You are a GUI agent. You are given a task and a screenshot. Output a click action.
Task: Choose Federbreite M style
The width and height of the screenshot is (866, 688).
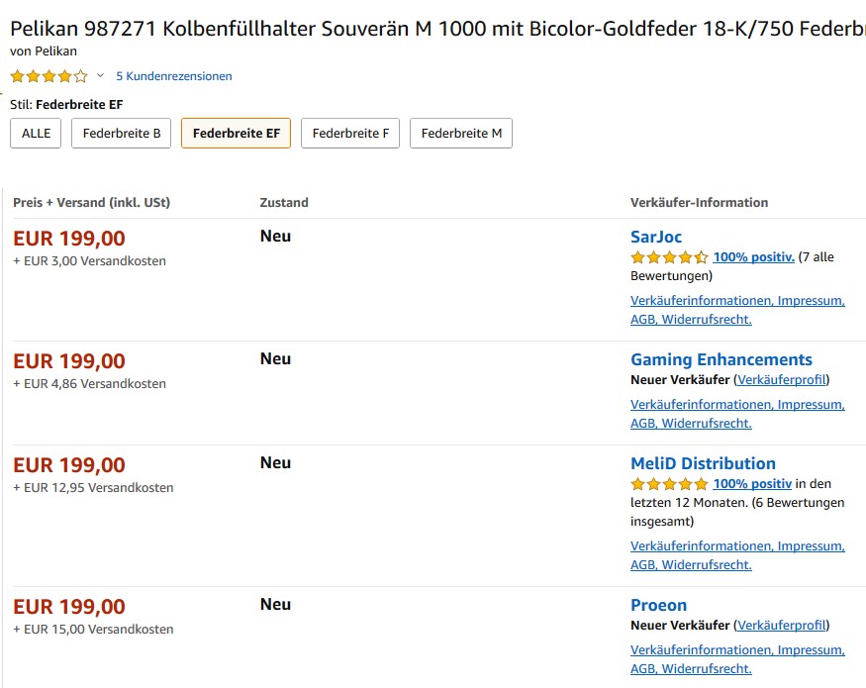click(x=461, y=134)
